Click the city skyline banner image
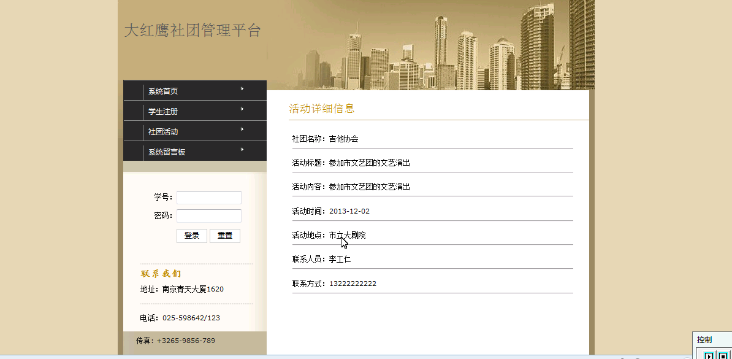Screen dimensions: 732x359 pos(430,45)
